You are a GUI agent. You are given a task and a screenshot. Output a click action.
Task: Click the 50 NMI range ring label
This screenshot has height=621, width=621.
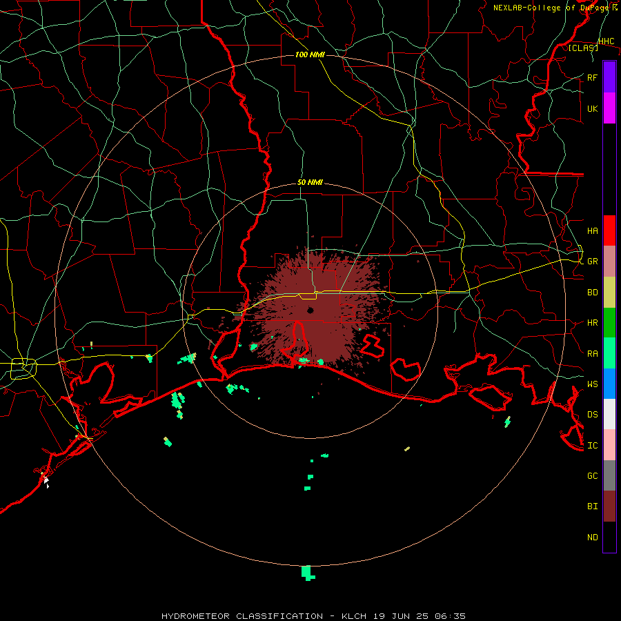coord(310,182)
